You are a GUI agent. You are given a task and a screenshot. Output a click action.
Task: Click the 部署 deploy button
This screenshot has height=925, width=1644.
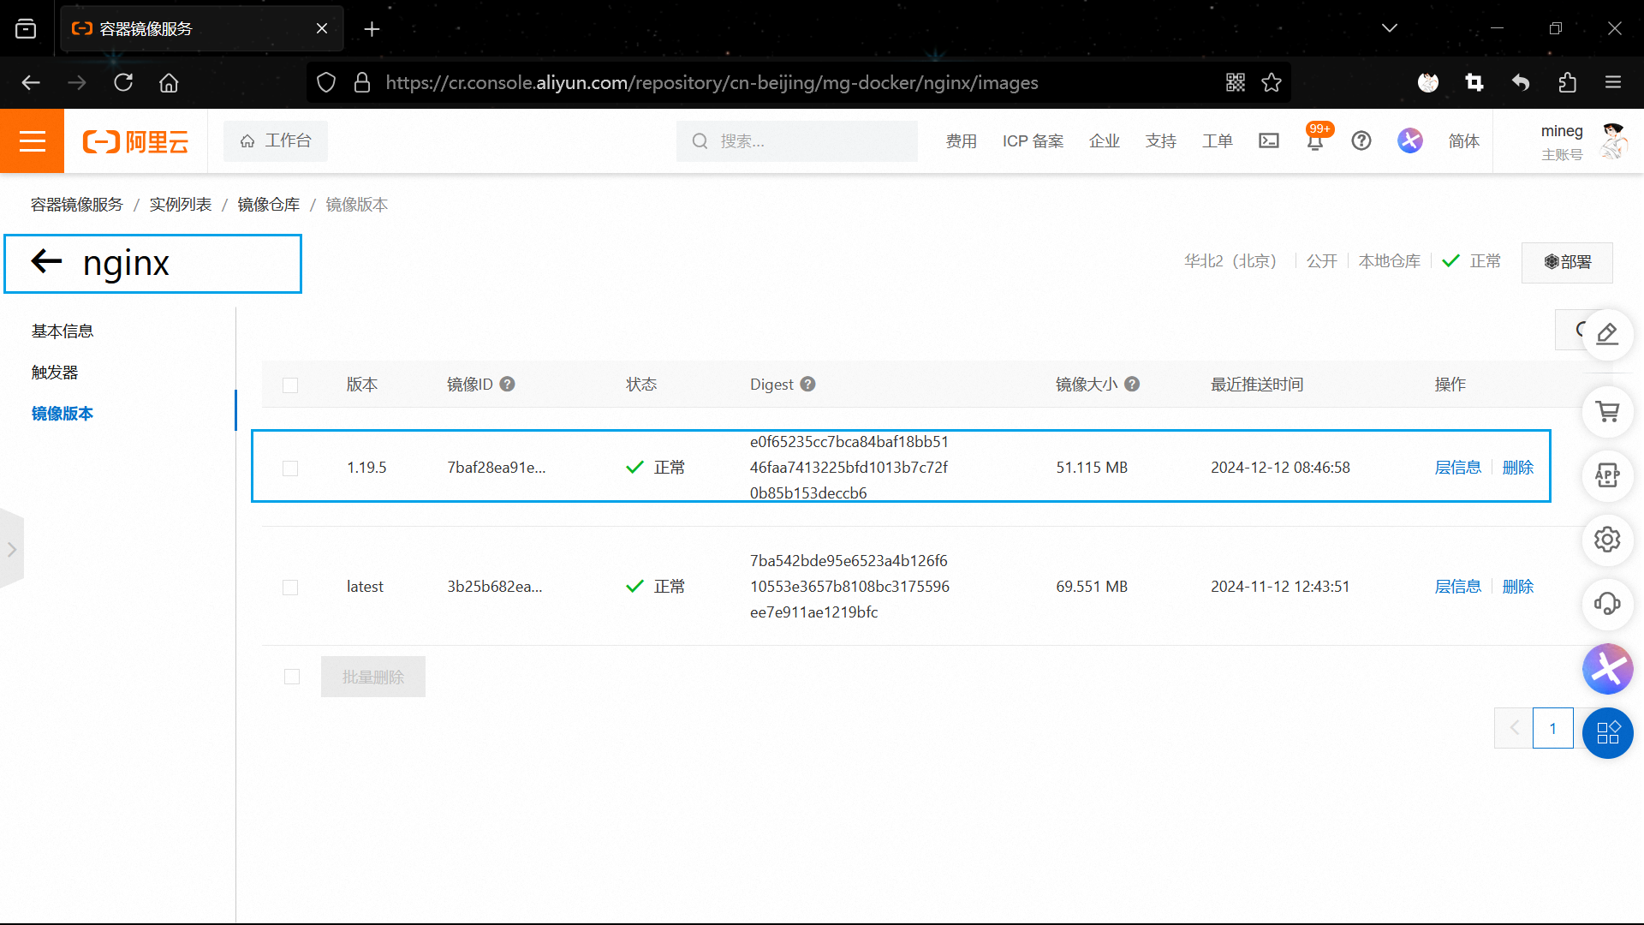(1567, 262)
